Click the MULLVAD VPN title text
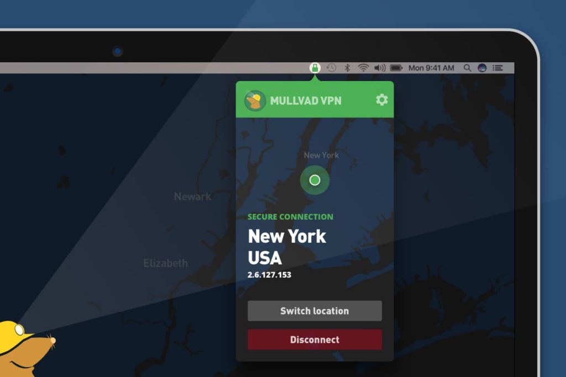This screenshot has height=377, width=566. (306, 100)
